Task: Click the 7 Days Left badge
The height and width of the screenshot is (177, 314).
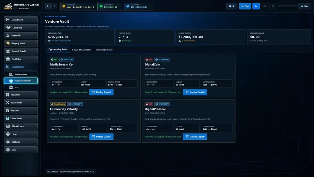Action: pyautogui.click(x=67, y=59)
